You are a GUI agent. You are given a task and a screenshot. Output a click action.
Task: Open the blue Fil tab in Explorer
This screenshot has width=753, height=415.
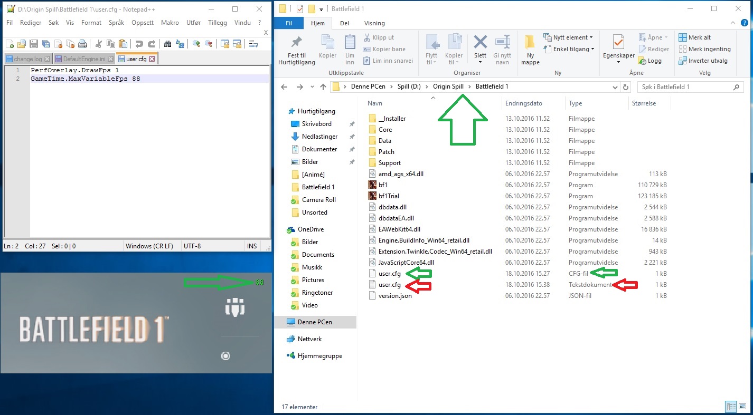coord(289,23)
